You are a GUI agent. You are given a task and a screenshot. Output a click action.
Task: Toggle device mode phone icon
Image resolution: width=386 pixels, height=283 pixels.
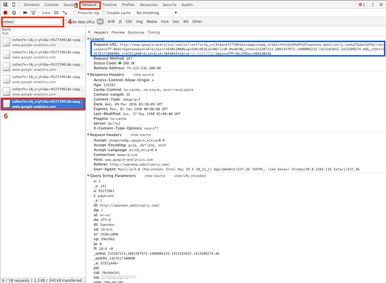14,5
